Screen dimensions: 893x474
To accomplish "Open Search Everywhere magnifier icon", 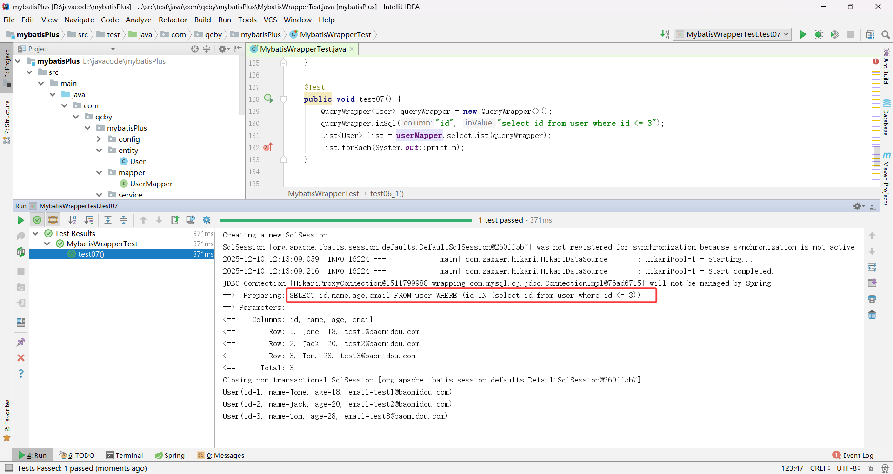I will (x=886, y=34).
